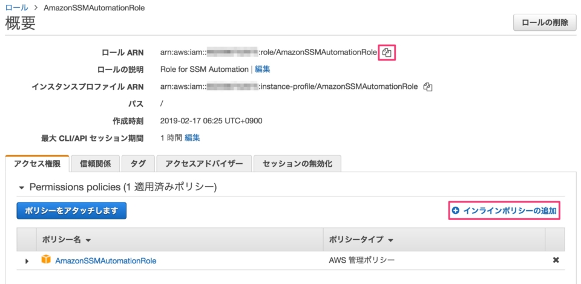Image resolution: width=581 pixels, height=284 pixels.
Task: Click the AWS 管理ポリシー cell
Action: pos(362,260)
